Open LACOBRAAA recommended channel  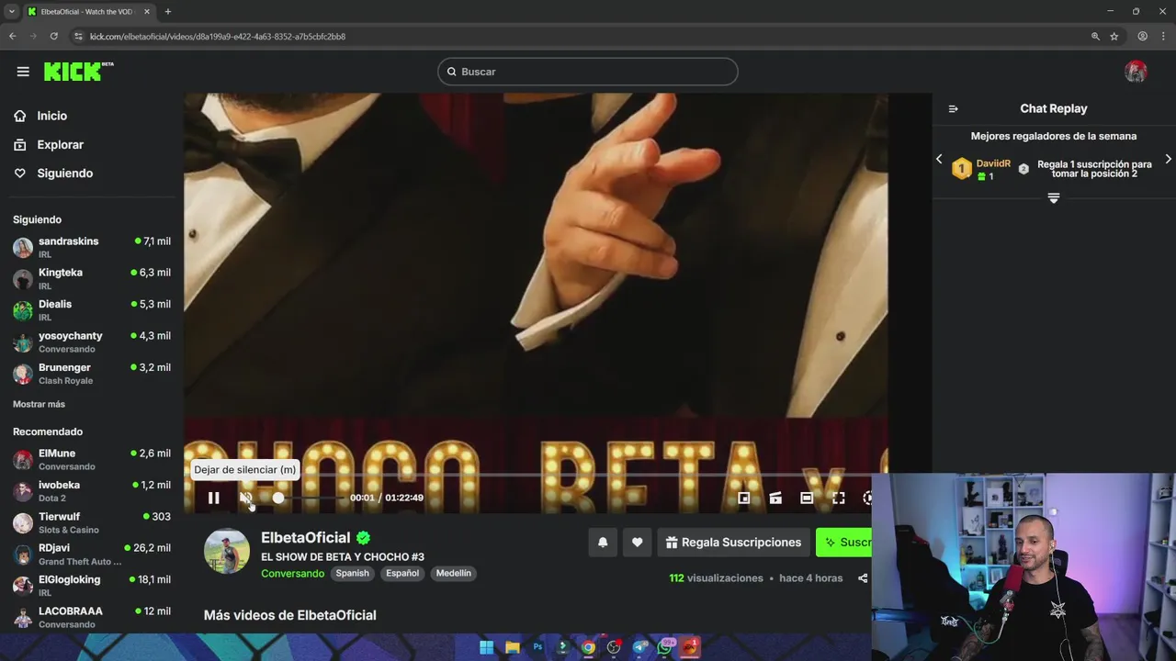92,617
